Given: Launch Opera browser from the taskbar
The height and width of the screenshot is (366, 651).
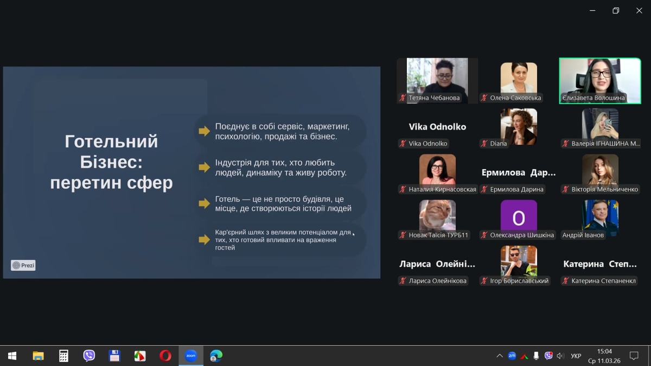Looking at the screenshot, I should 165,356.
